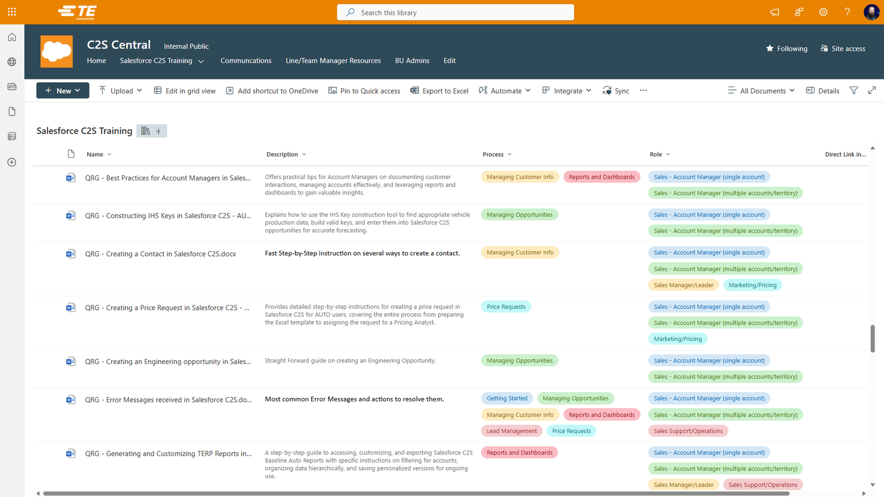The image size is (884, 497).
Task: Click the Search this library field
Action: coord(455,13)
